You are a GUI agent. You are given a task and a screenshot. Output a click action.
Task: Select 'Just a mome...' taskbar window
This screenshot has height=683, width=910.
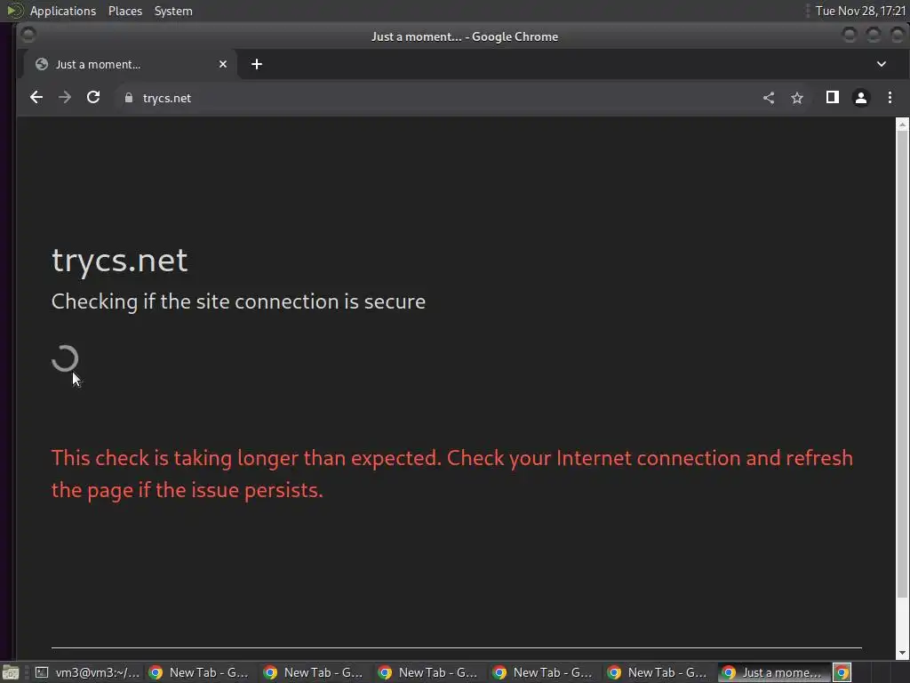point(772,672)
